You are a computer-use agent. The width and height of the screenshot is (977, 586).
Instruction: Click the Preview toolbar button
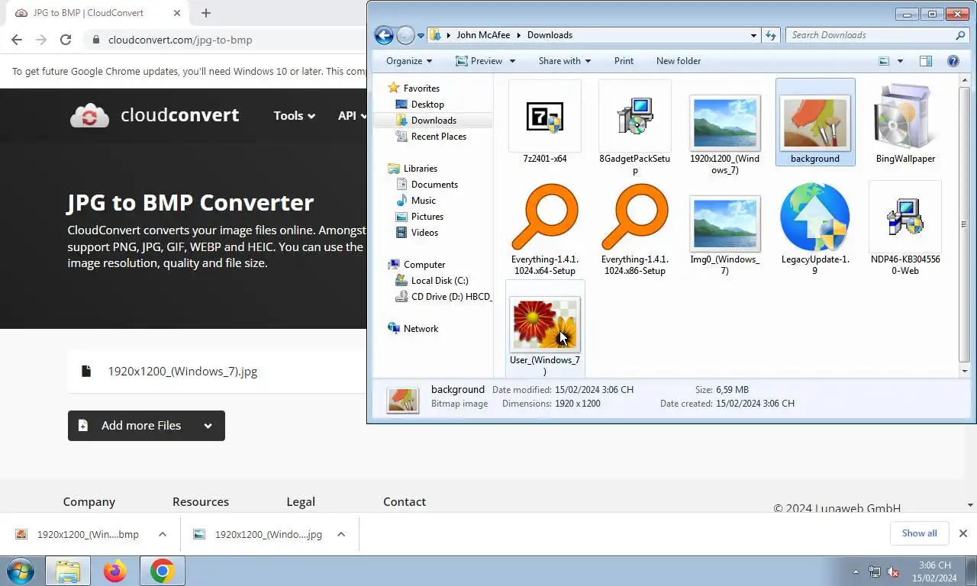point(479,61)
